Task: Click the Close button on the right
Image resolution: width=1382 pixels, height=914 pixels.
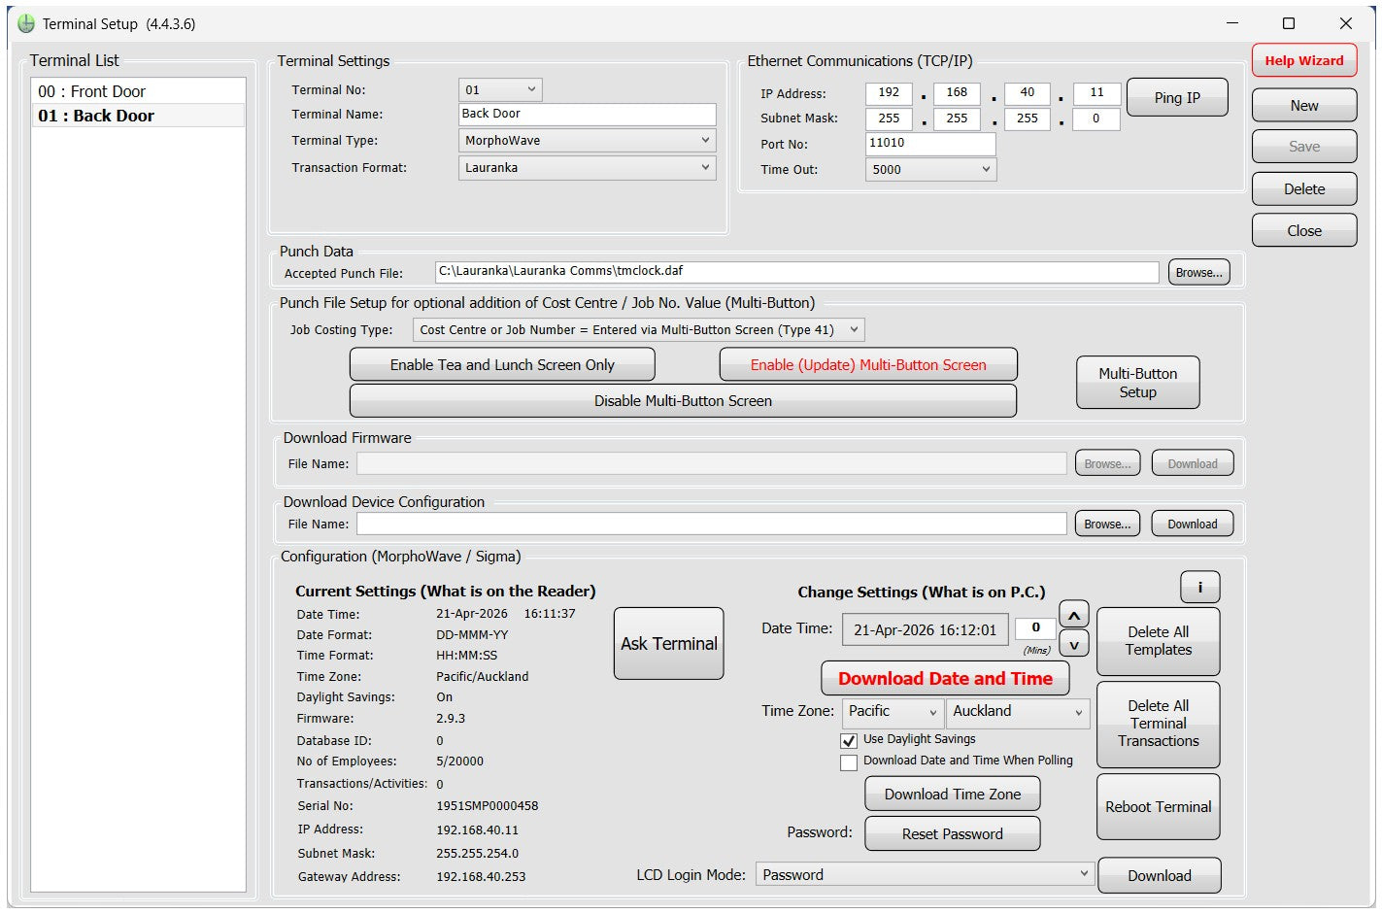Action: pos(1304,231)
